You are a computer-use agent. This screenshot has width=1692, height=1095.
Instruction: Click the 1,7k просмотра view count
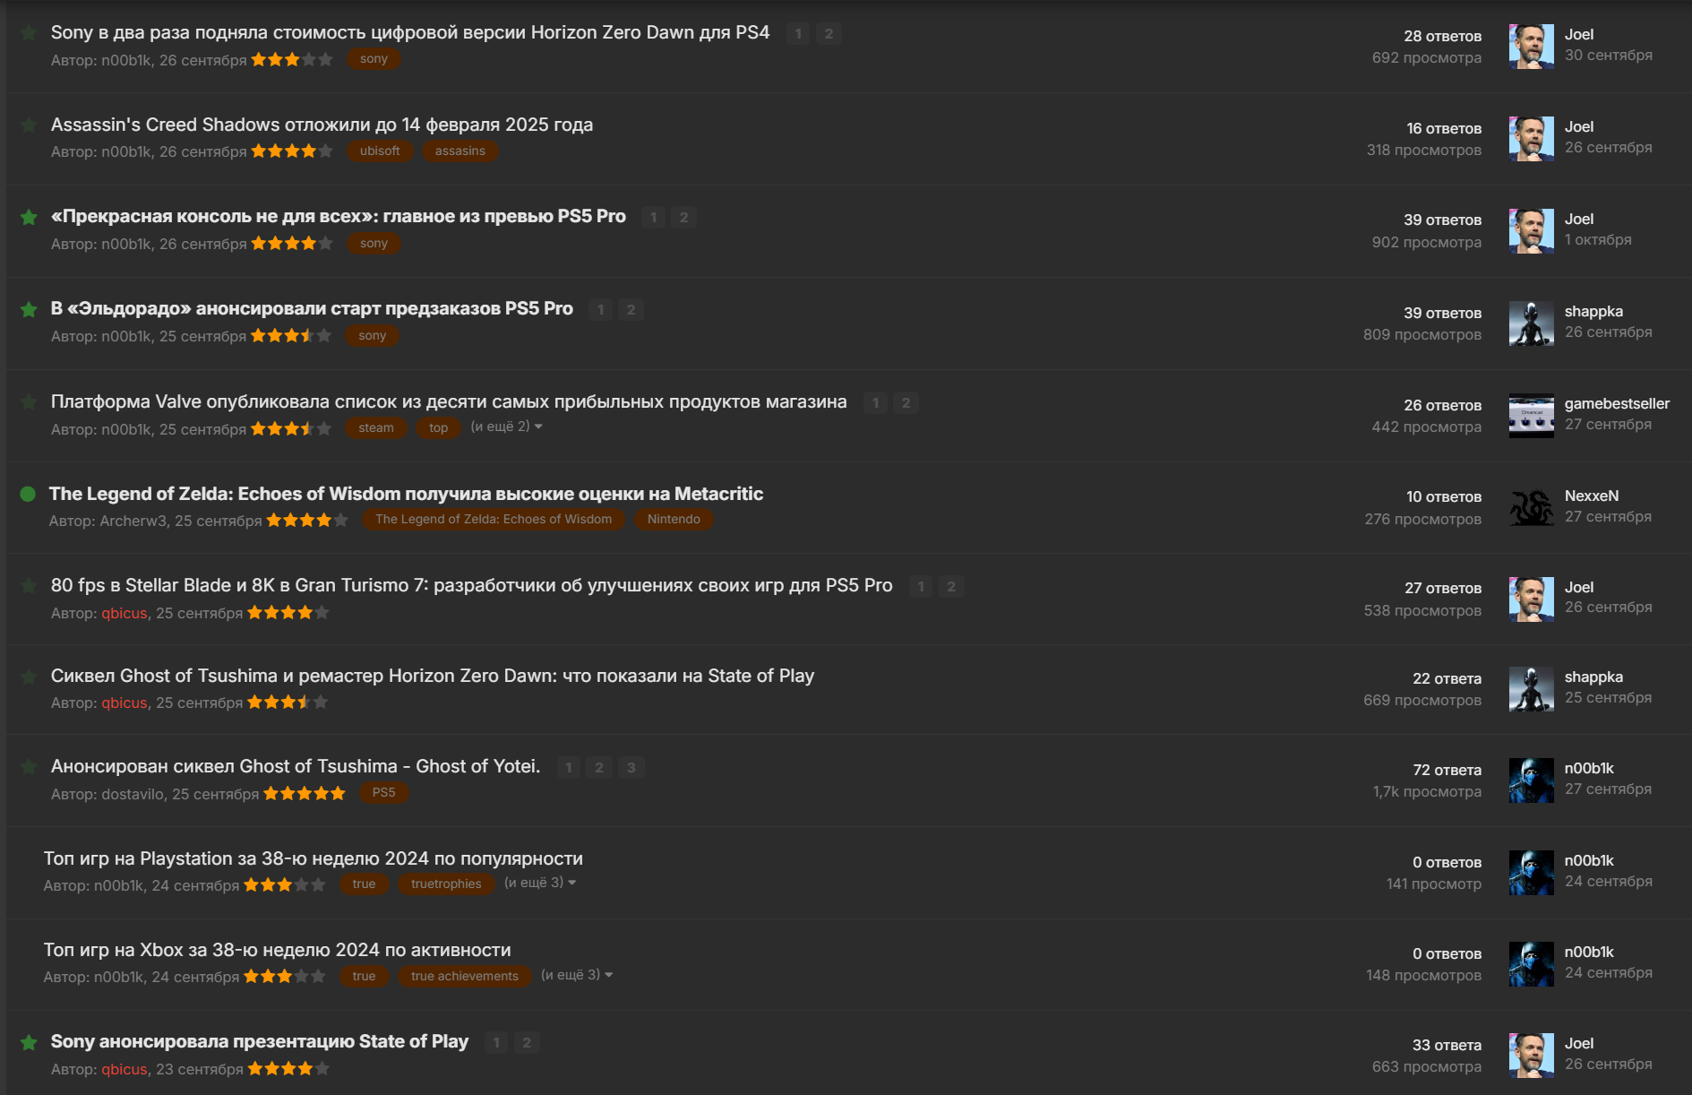[1427, 792]
